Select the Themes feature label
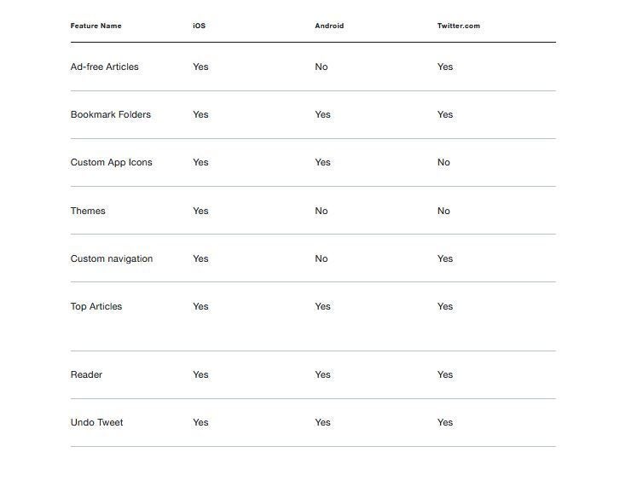 pyautogui.click(x=88, y=211)
